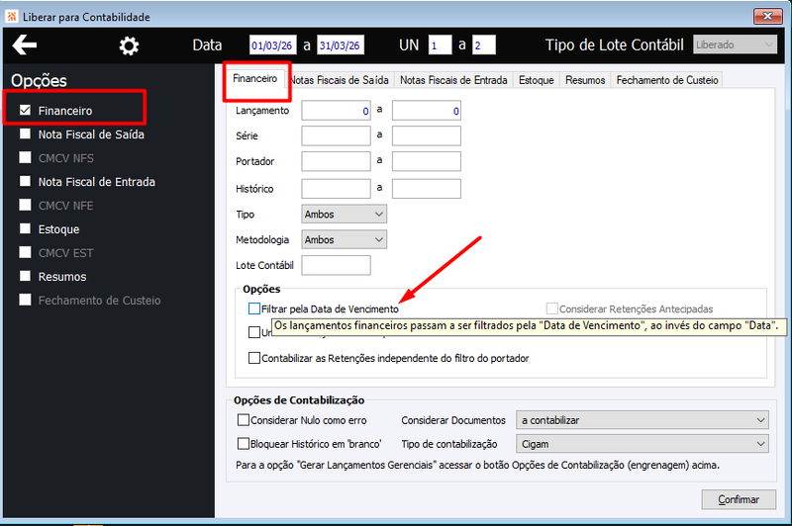Viewport: 792px width, 526px height.
Task: Enable Nota Fiscal de Saída checkbox
Action: [26, 133]
